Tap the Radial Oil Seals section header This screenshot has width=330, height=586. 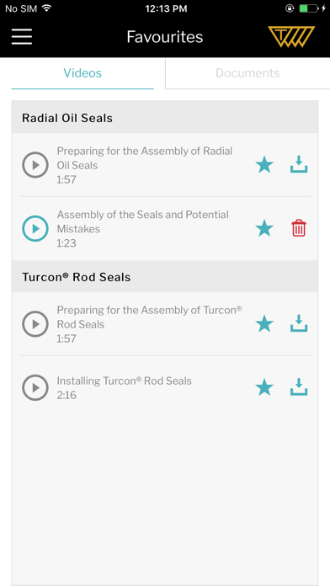[165, 117]
